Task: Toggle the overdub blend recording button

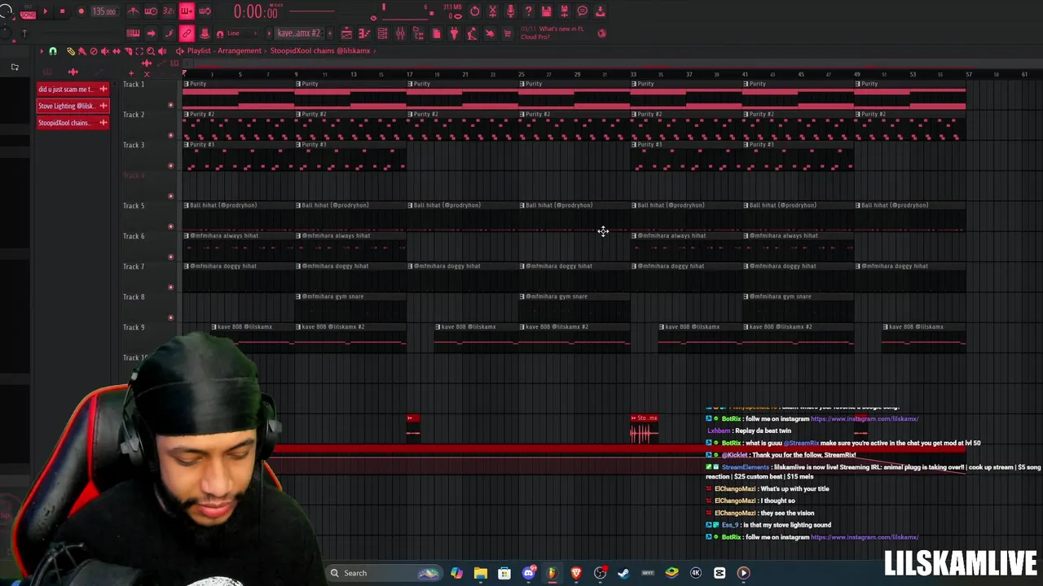Action: (x=187, y=11)
